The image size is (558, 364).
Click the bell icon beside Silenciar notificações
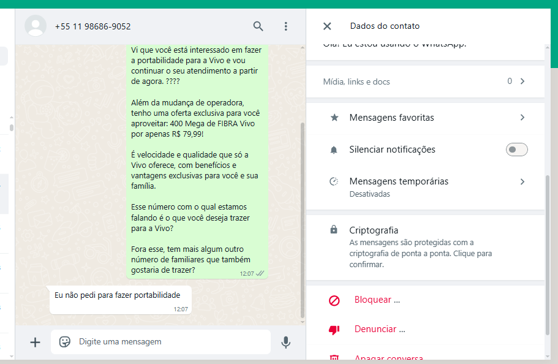(x=334, y=150)
